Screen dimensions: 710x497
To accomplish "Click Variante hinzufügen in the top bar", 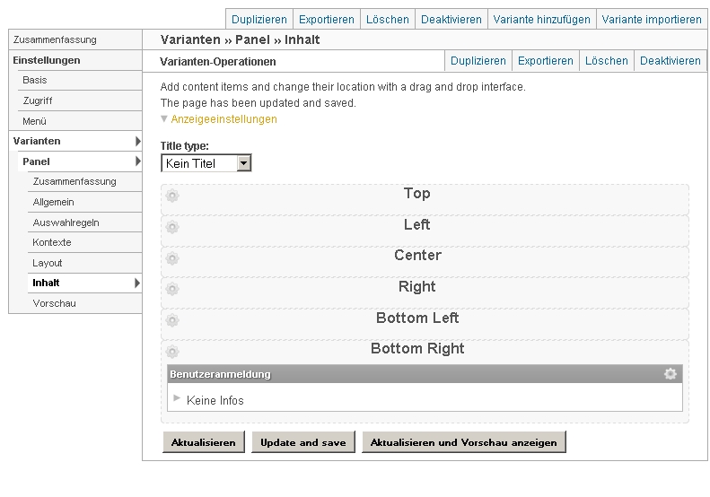I will click(543, 19).
